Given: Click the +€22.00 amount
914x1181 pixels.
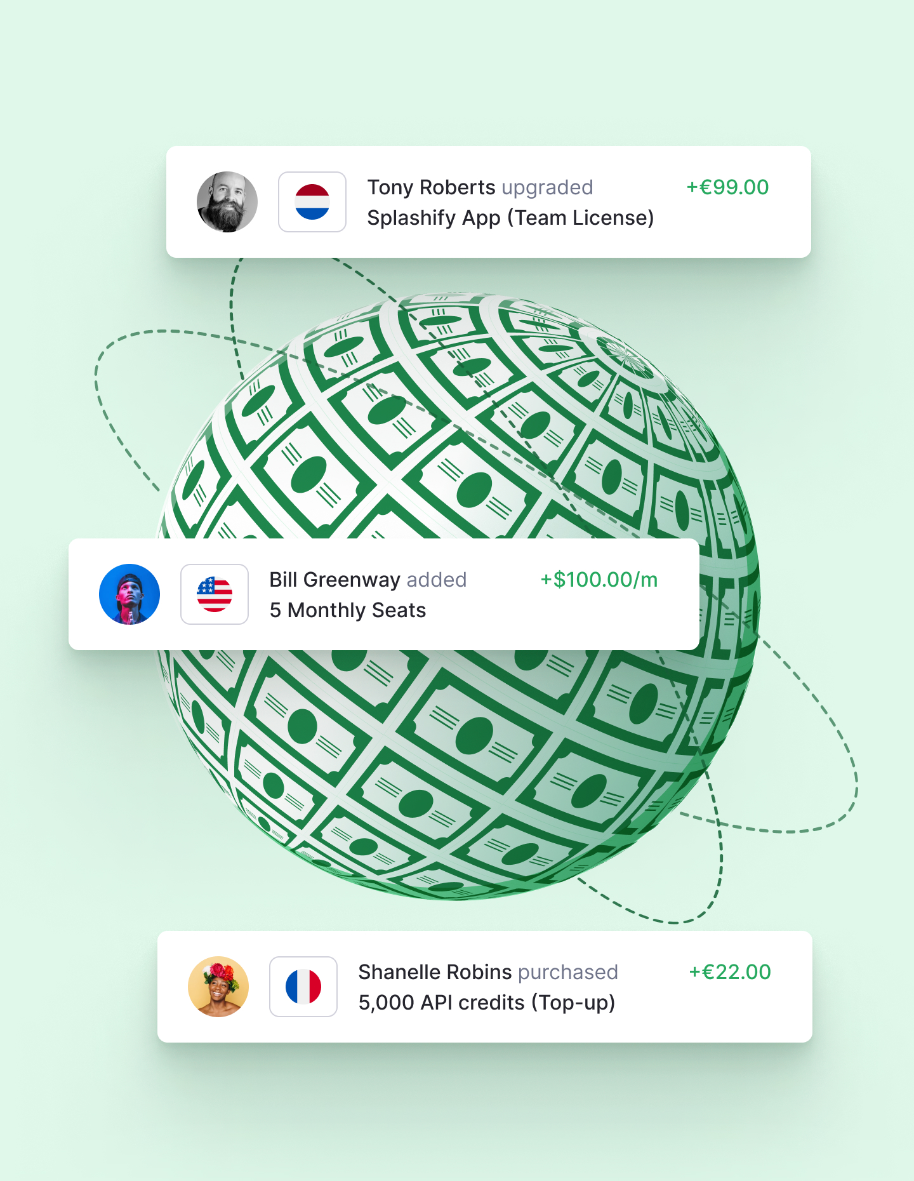Looking at the screenshot, I should 730,972.
